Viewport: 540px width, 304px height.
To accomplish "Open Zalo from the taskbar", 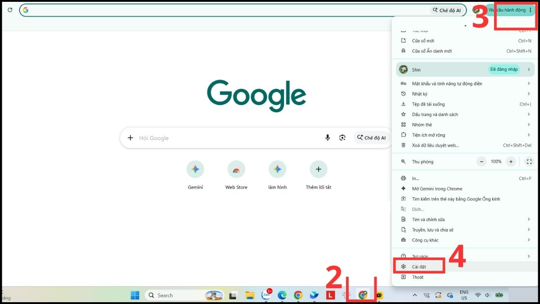I will pyautogui.click(x=265, y=295).
